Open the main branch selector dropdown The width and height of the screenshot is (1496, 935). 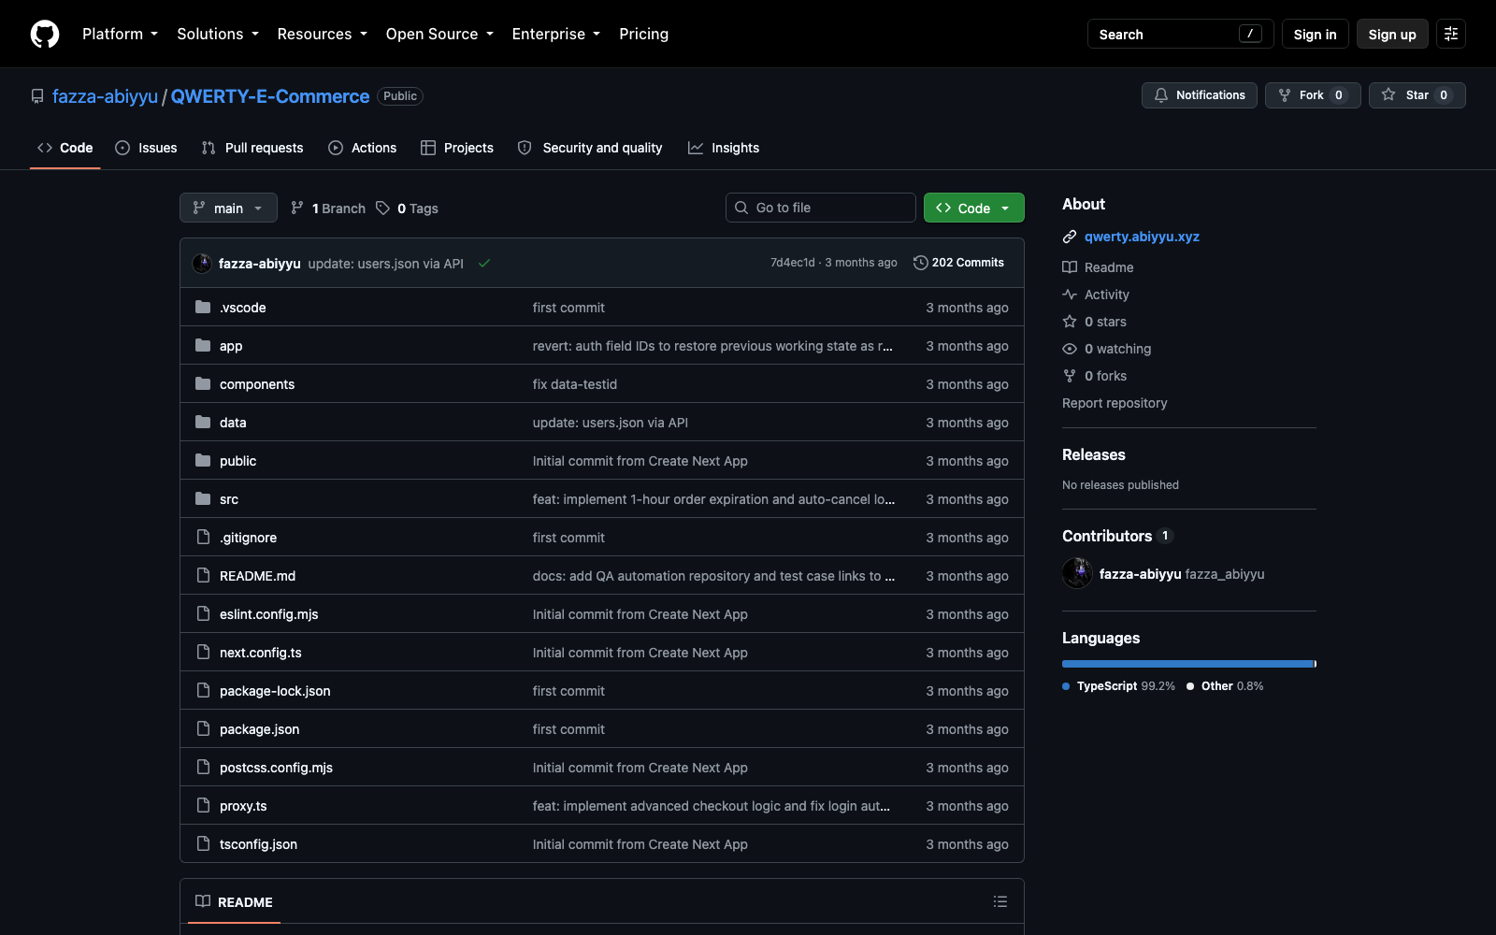pyautogui.click(x=228, y=208)
